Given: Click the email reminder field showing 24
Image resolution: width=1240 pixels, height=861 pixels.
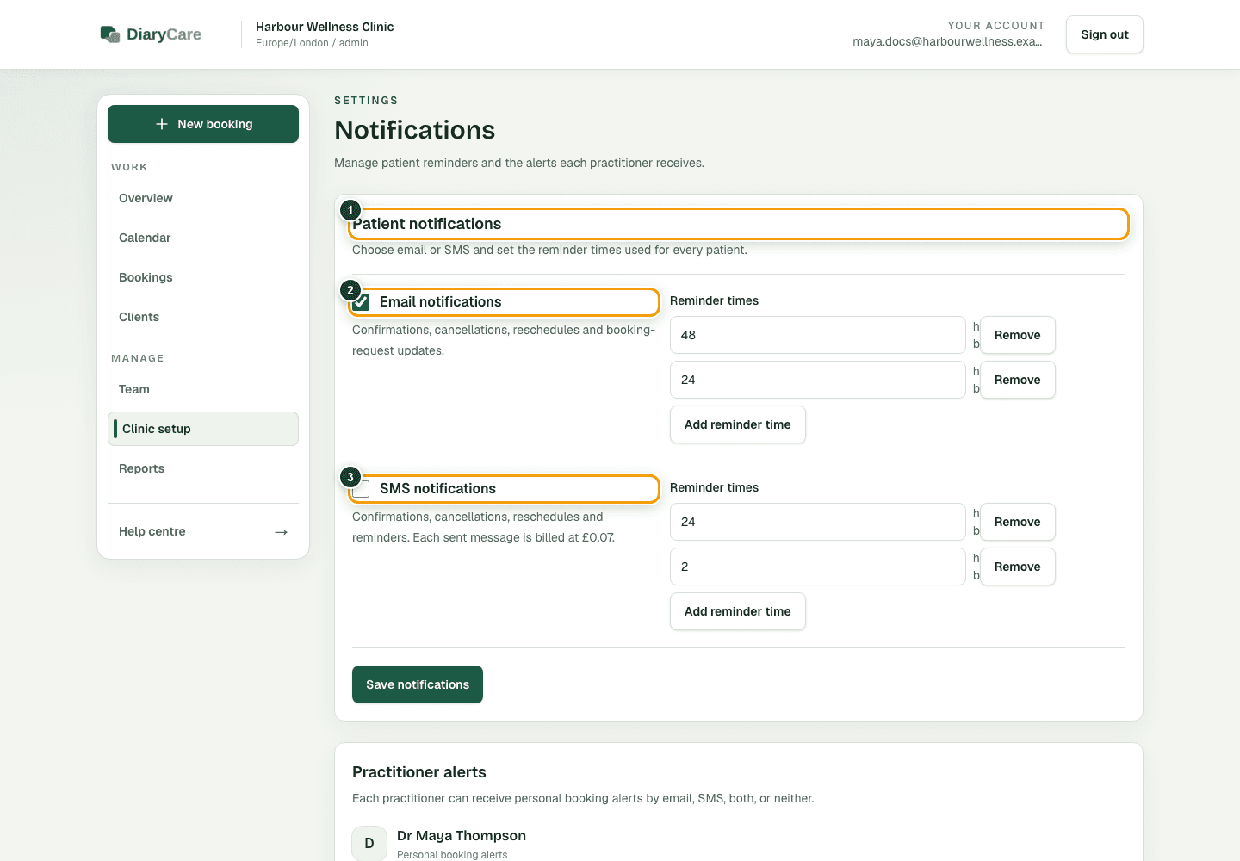Looking at the screenshot, I should 818,380.
